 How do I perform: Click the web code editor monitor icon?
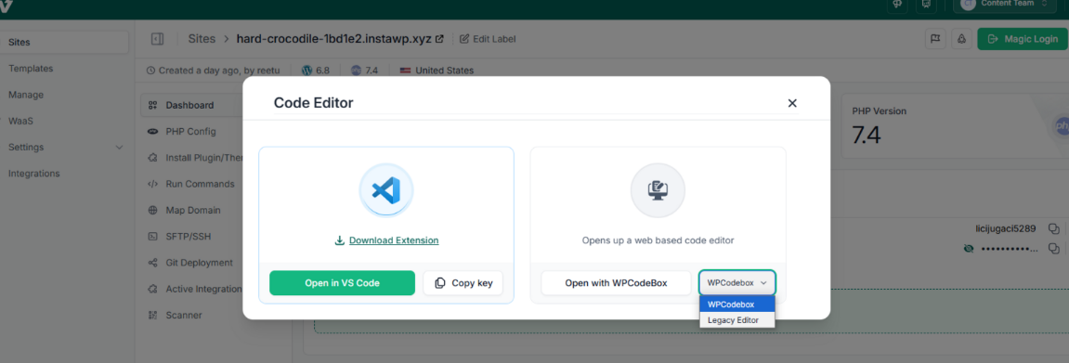click(658, 190)
